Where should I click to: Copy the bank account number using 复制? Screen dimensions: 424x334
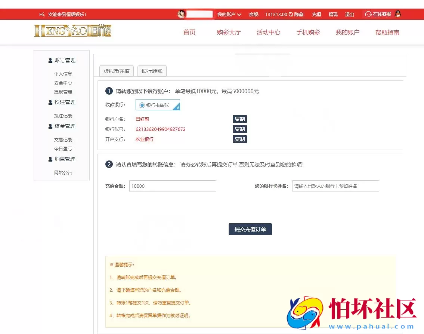pos(239,129)
